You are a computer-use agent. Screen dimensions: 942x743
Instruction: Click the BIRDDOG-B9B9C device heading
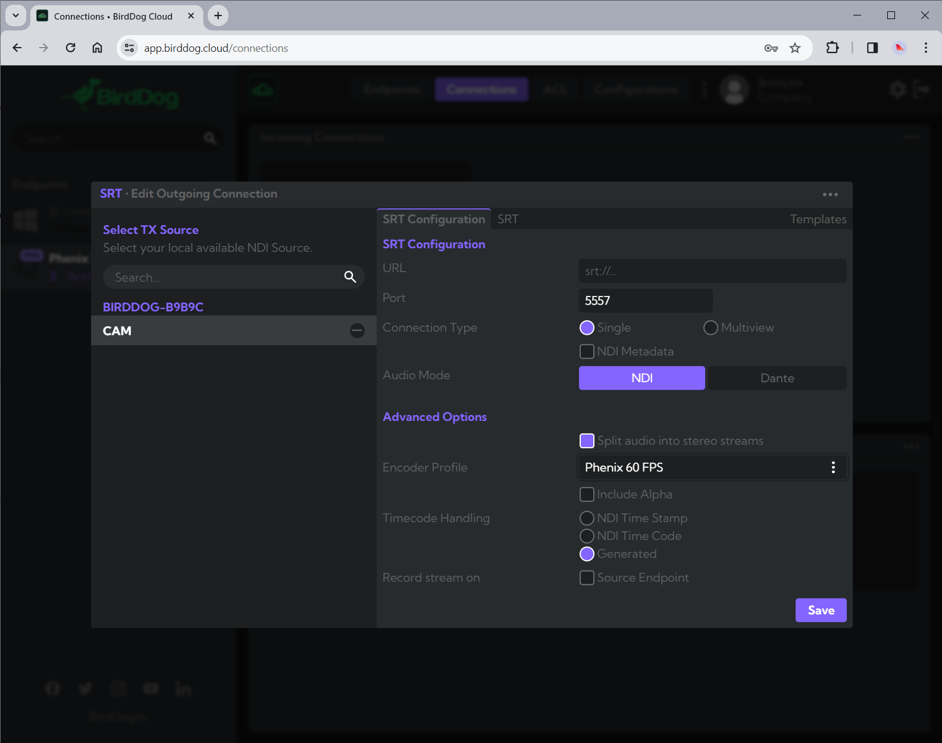coord(153,307)
